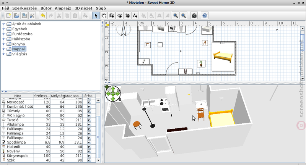Click the Paste clipboard icon
The image size is (306, 165).
point(75,16)
